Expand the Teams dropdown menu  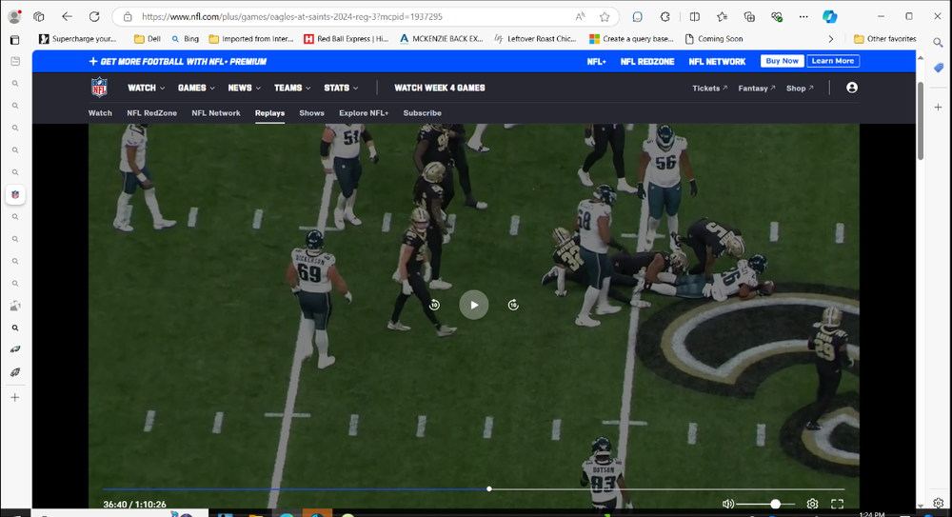coord(291,88)
